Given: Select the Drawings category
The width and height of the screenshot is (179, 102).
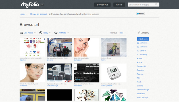Looking at the screenshot, I should [141, 70].
